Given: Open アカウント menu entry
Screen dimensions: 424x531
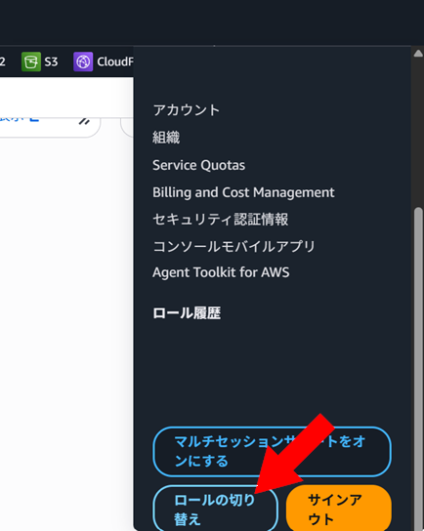Looking at the screenshot, I should [x=186, y=110].
